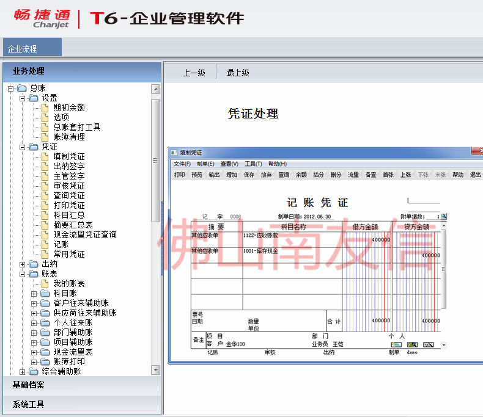Click 打印 toolbar button

coord(179,175)
